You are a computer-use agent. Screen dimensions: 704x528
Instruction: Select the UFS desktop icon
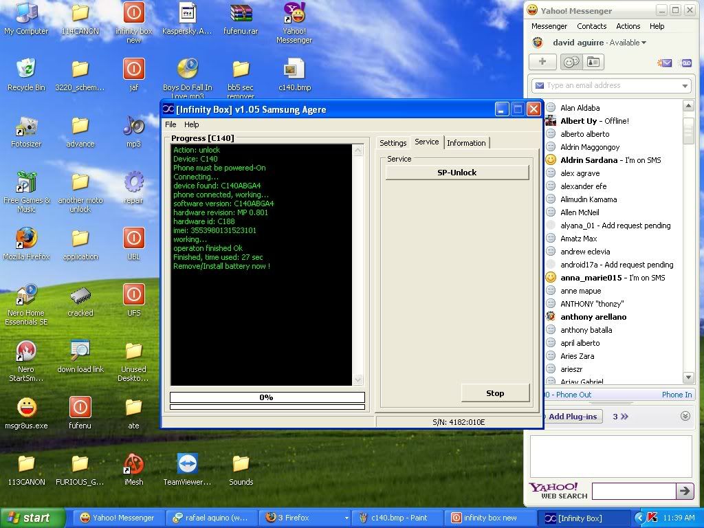click(x=134, y=300)
